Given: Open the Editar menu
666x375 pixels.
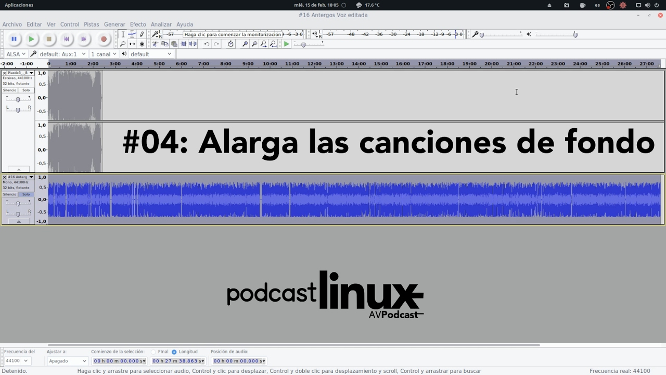Looking at the screenshot, I should click(34, 24).
